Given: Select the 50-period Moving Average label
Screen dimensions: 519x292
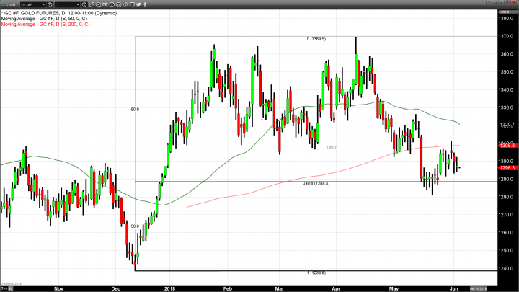Looking at the screenshot, I should coord(44,19).
